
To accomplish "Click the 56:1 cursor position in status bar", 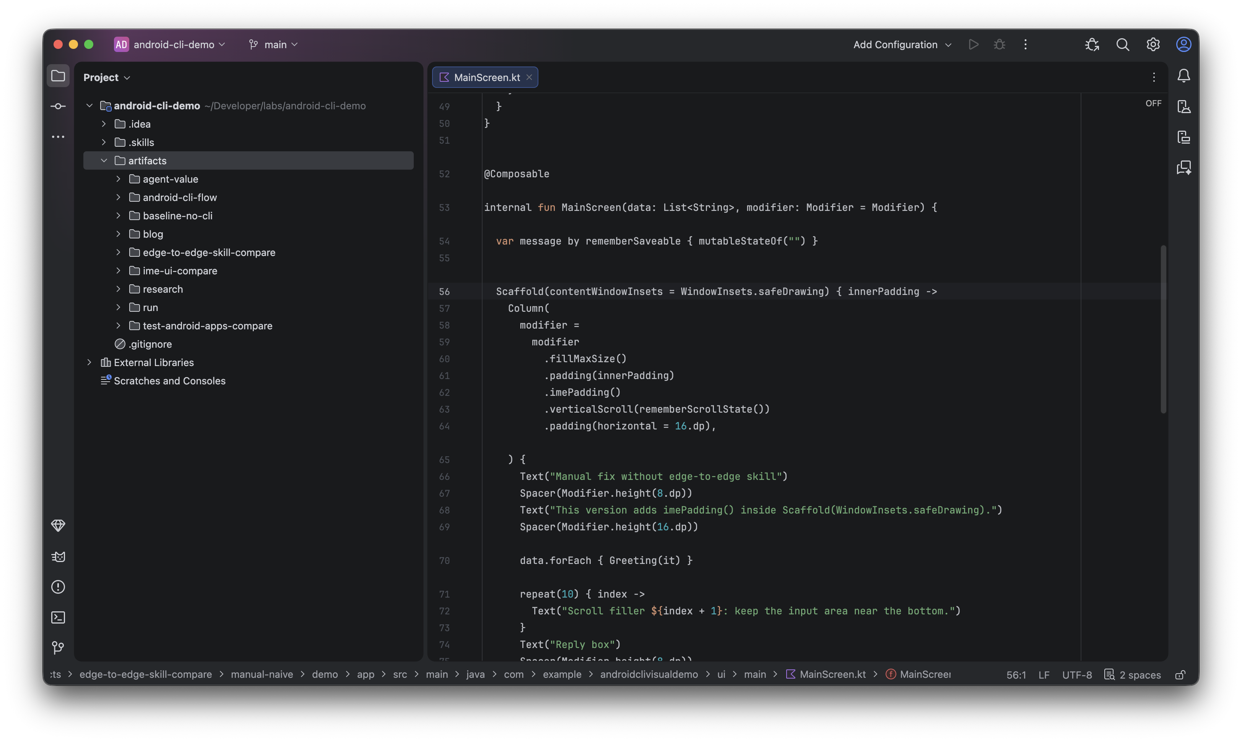I will click(1016, 674).
